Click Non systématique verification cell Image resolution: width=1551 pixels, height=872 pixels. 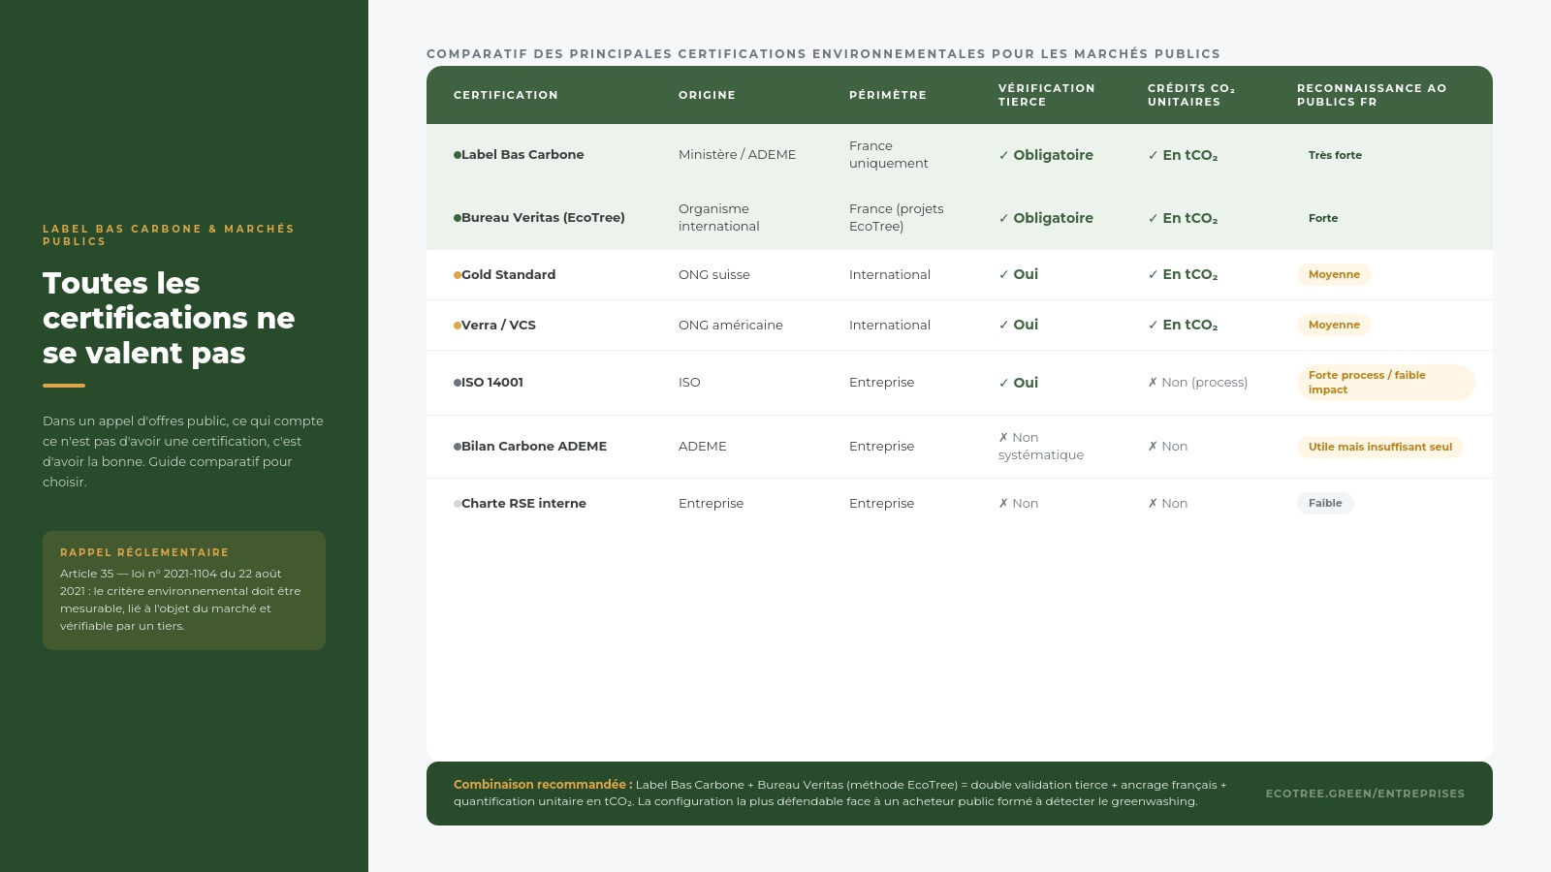pos(1041,447)
